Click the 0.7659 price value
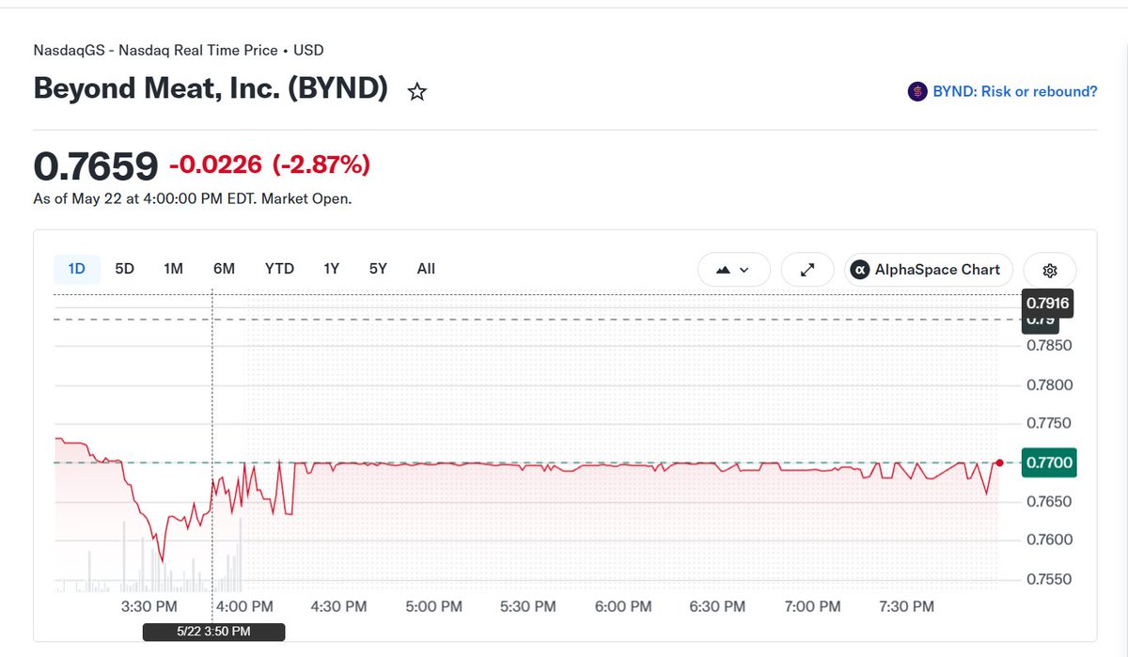This screenshot has width=1128, height=657. tap(96, 166)
